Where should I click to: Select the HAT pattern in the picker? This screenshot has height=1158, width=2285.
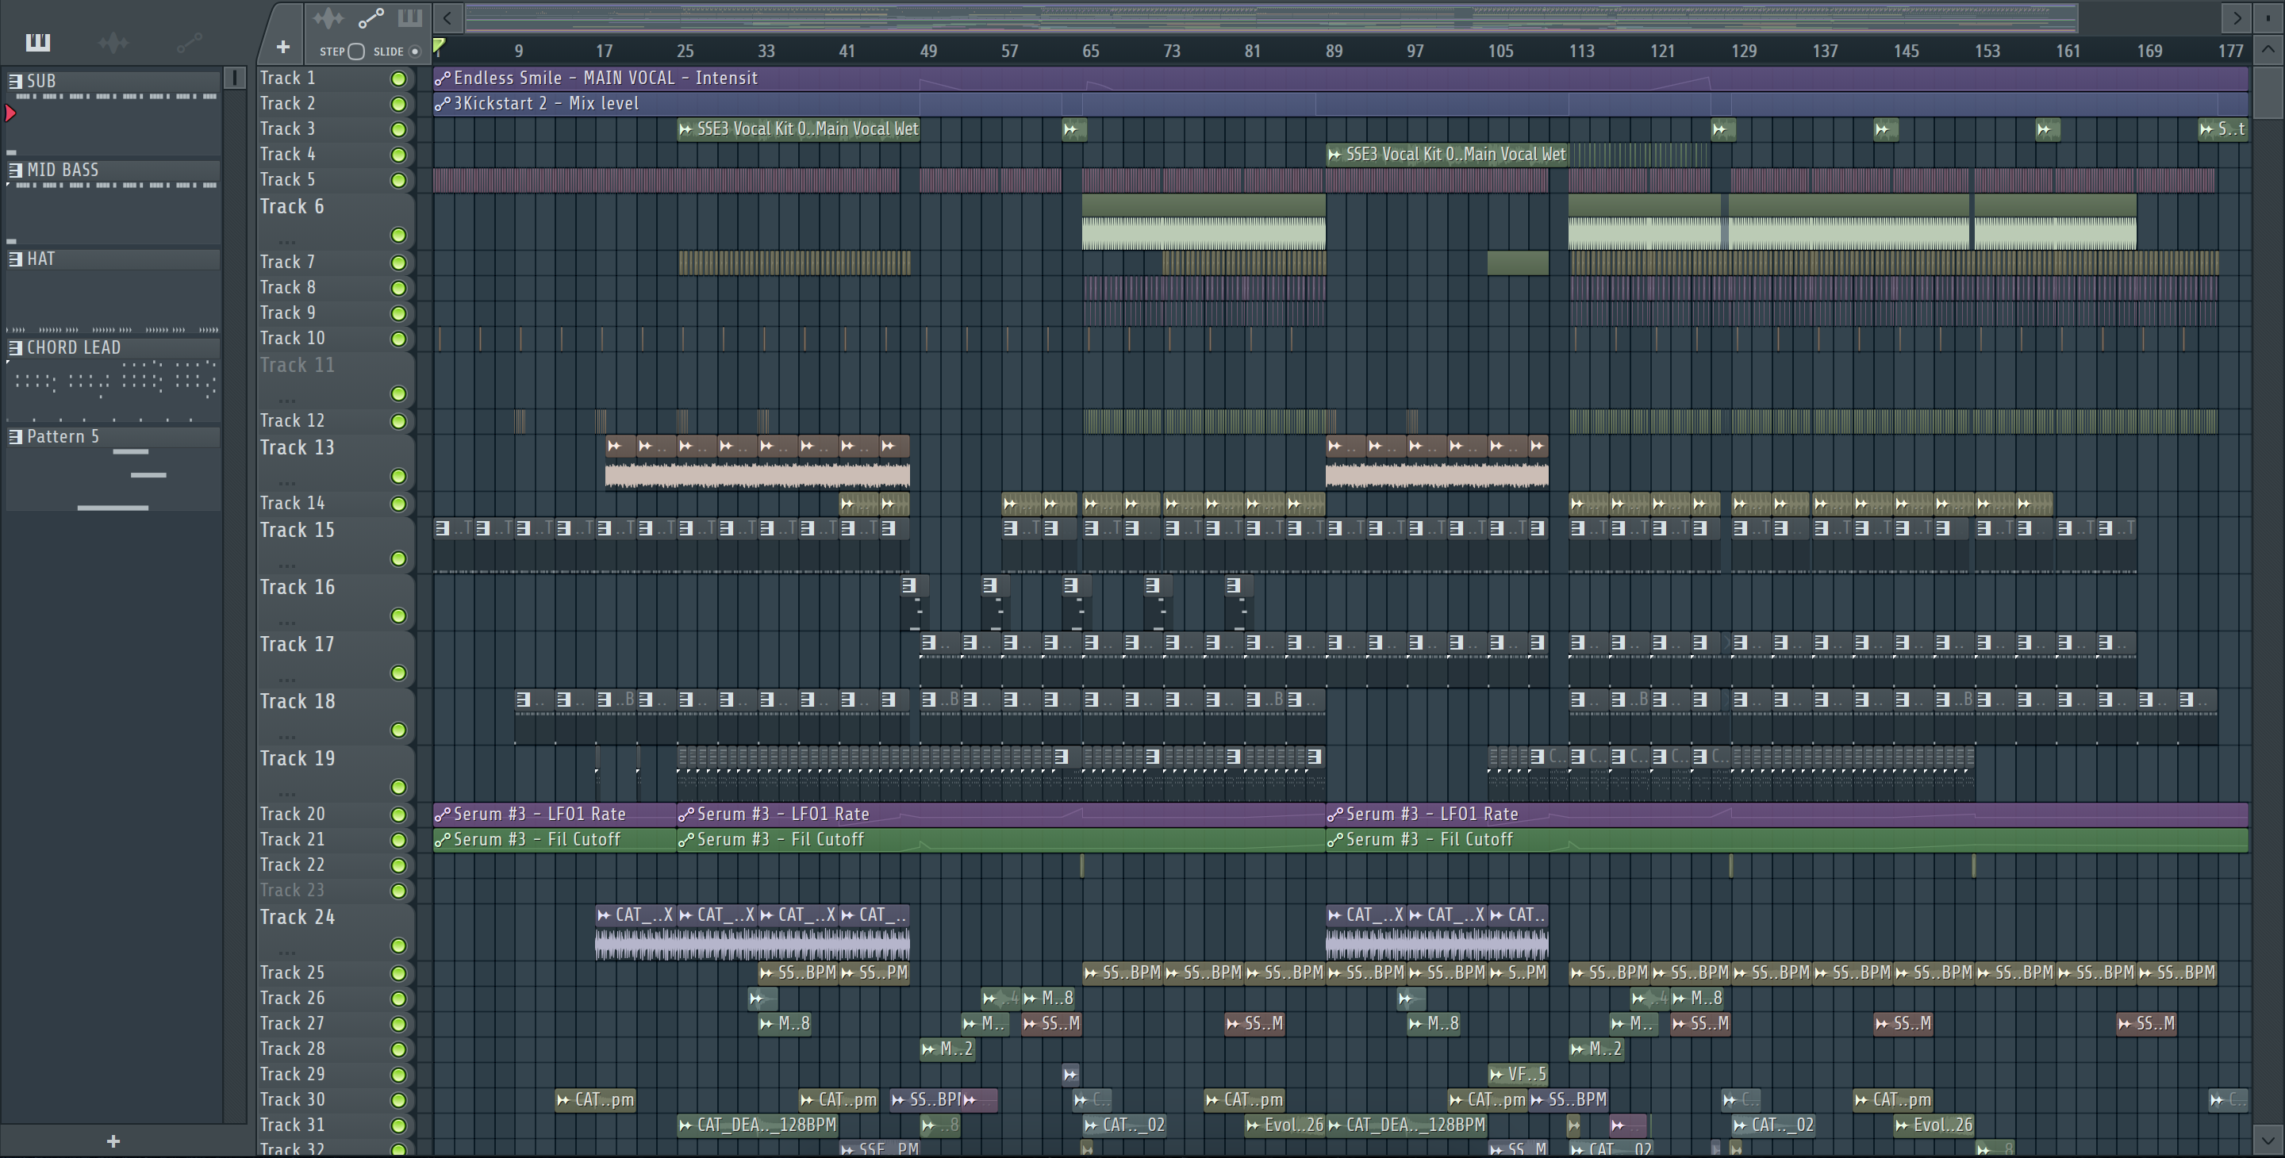(113, 291)
